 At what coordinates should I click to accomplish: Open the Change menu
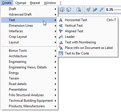tap(21, 3)
